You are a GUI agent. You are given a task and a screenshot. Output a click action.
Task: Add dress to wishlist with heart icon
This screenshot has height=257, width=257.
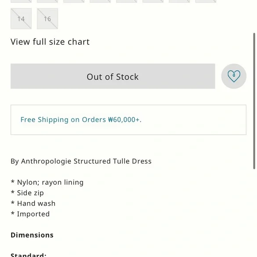coord(234,76)
